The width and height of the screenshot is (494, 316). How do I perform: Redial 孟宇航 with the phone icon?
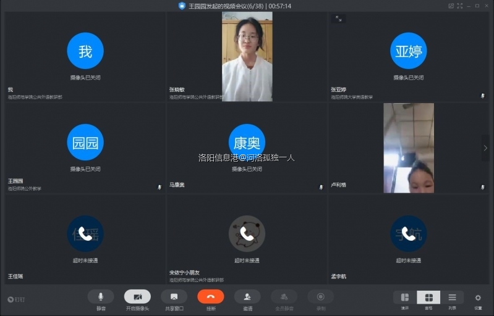pyautogui.click(x=409, y=234)
